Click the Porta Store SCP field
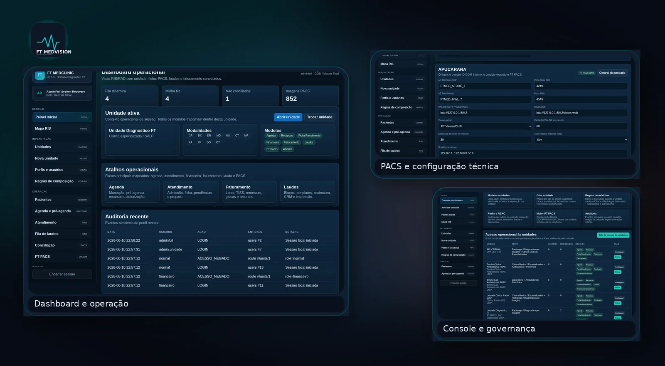Screen dimensions: 665x366 point(581,86)
